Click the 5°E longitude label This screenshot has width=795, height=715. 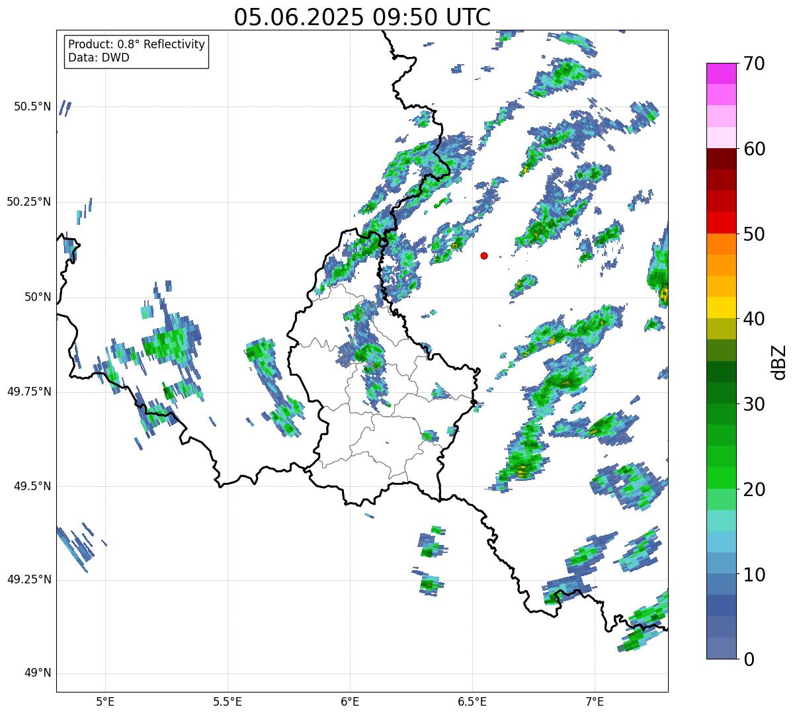[105, 702]
